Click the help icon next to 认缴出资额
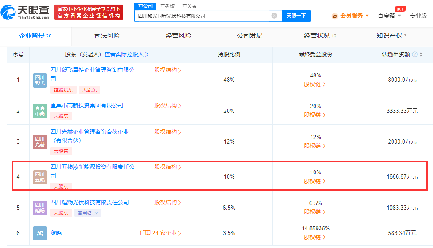433x248 pixels. pos(414,54)
